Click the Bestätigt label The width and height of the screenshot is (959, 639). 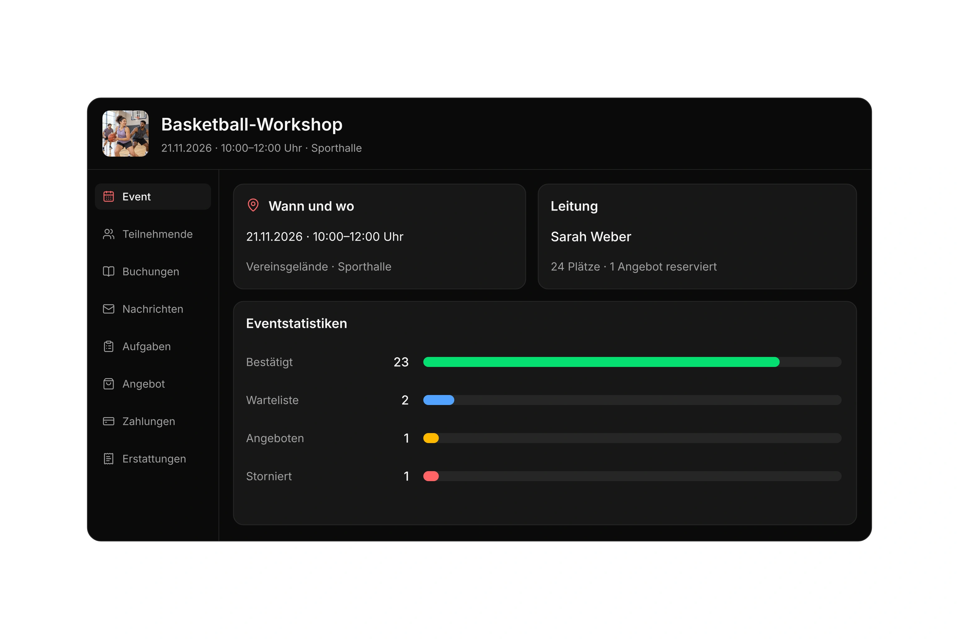click(x=269, y=362)
